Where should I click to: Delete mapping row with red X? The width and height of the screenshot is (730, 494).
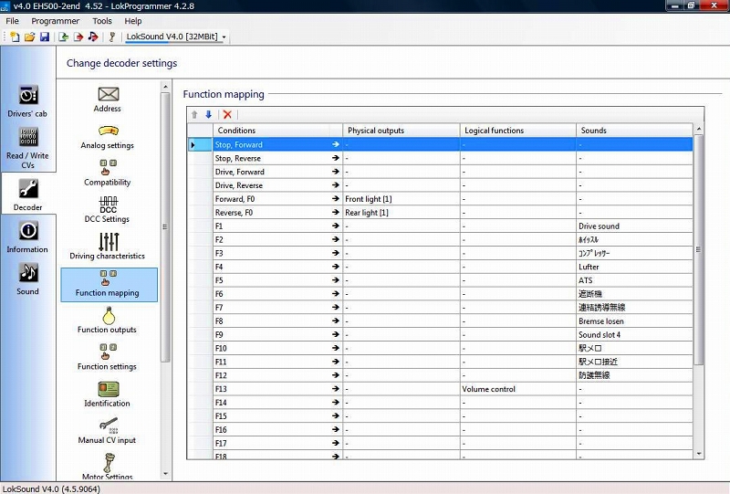[227, 114]
